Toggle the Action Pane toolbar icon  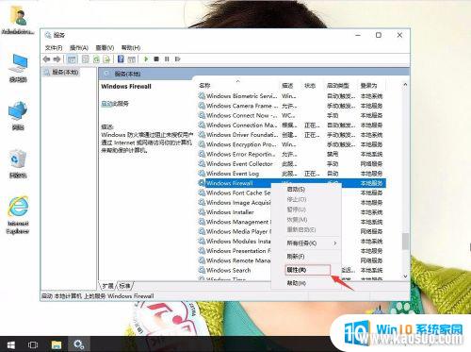point(132,59)
